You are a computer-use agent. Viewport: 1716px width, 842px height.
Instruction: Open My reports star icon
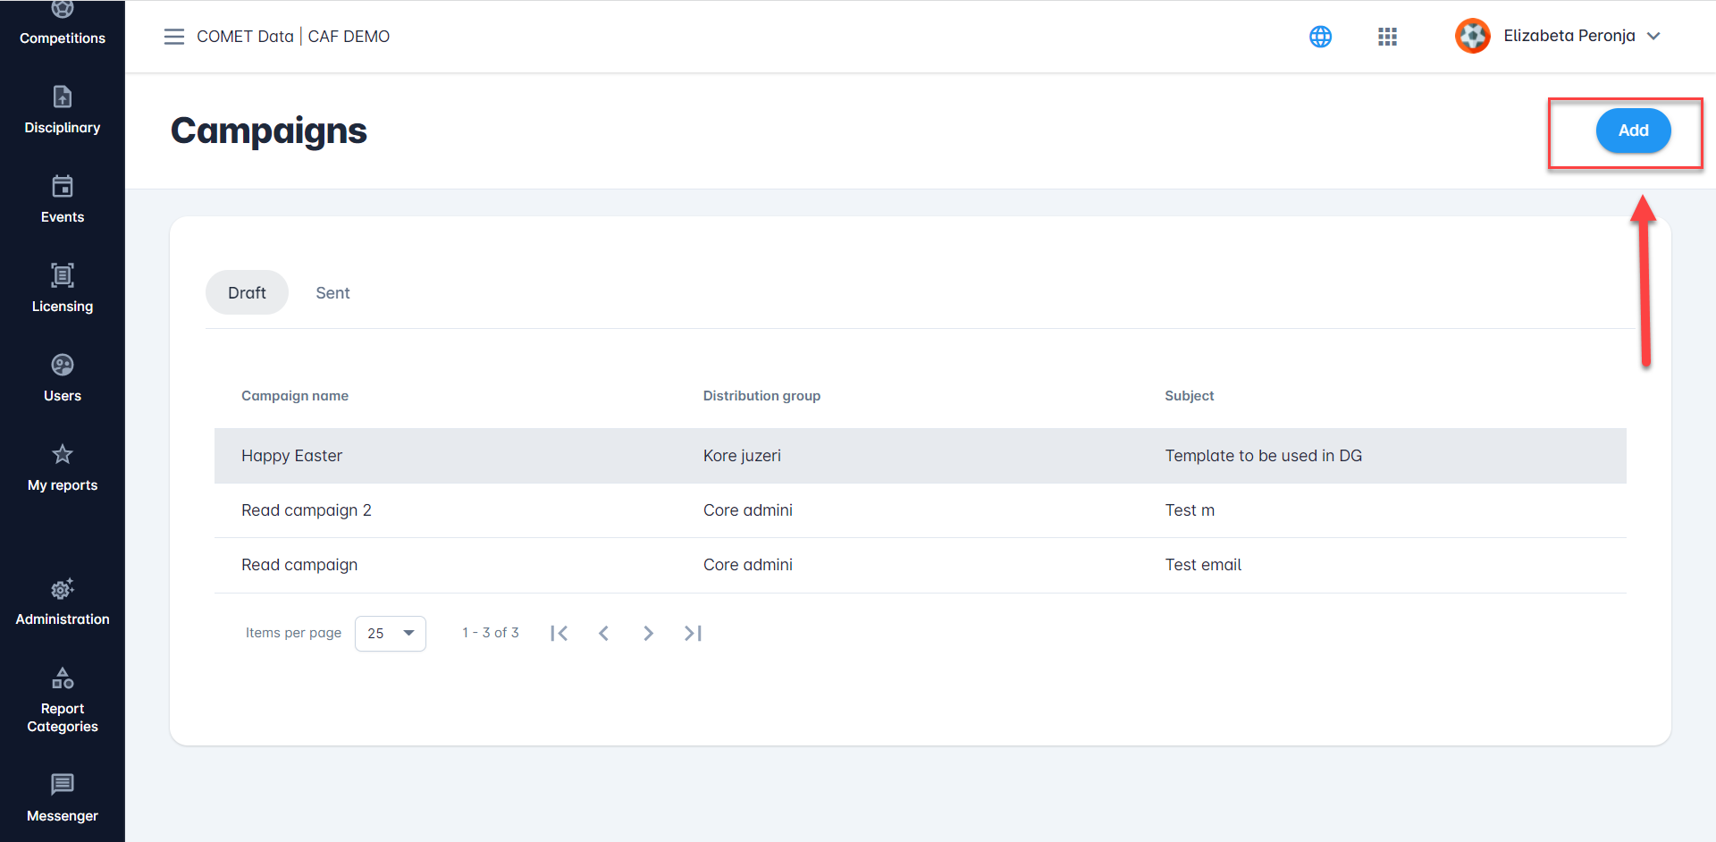pos(63,455)
